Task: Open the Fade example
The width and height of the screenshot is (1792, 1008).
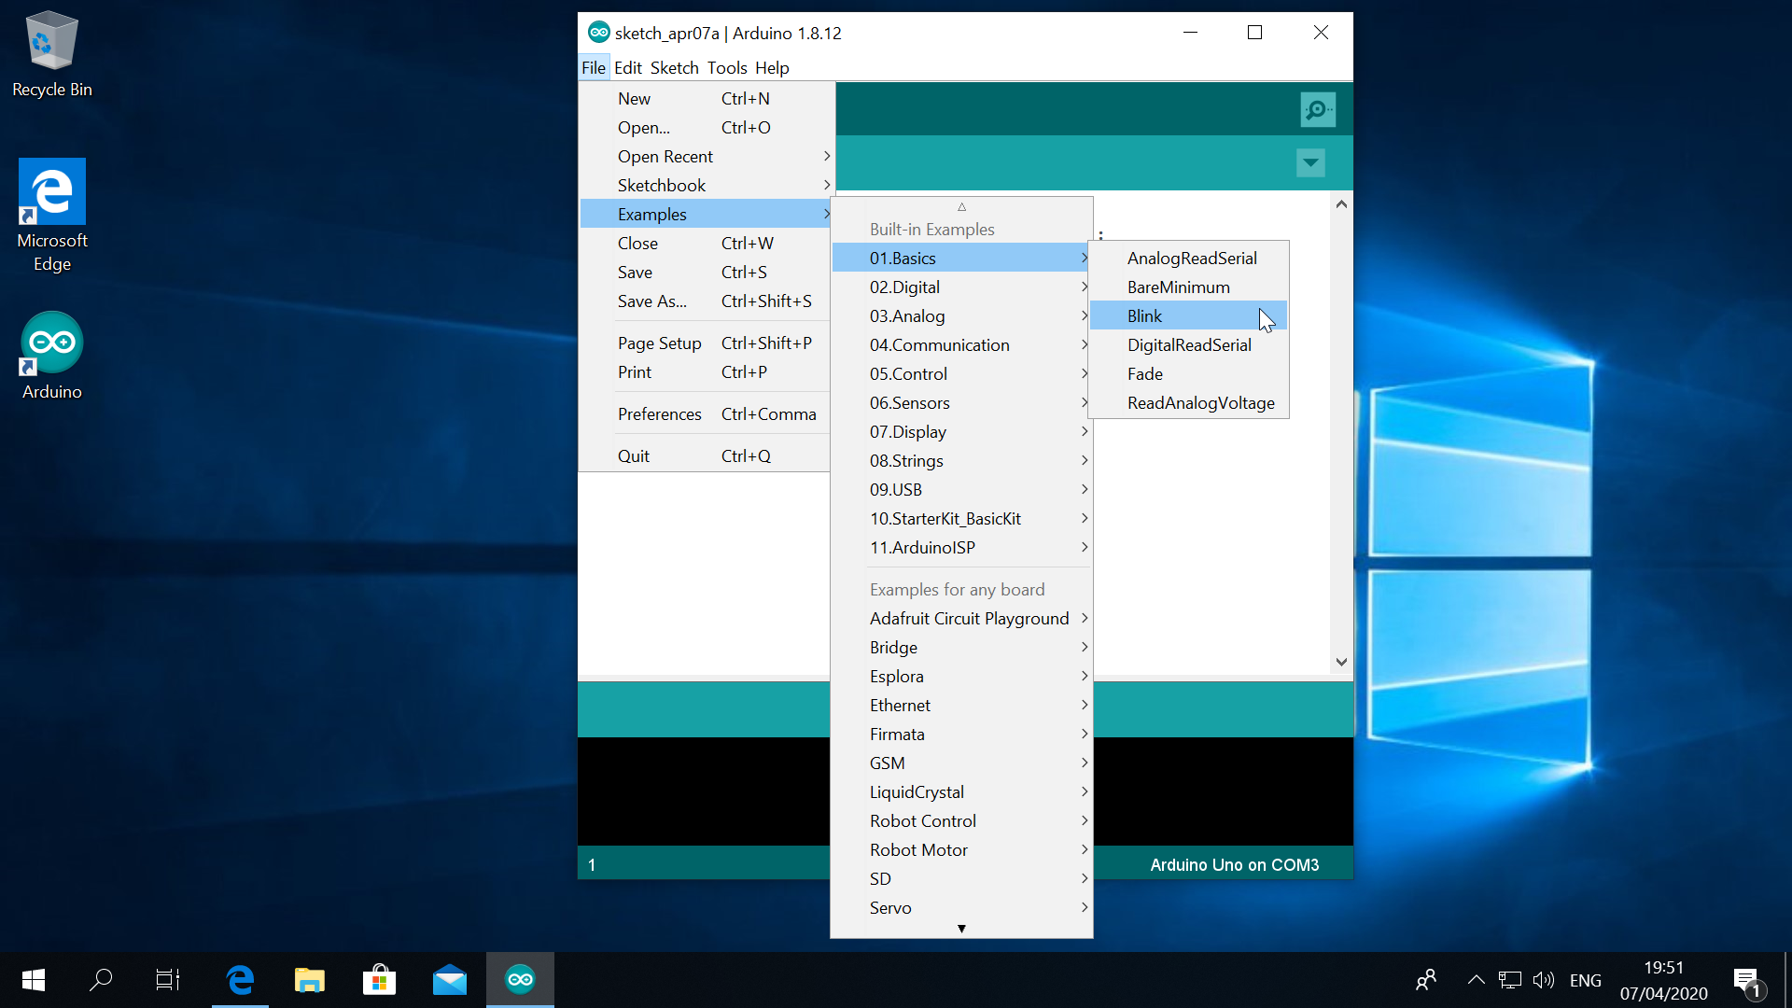Action: (1189, 374)
